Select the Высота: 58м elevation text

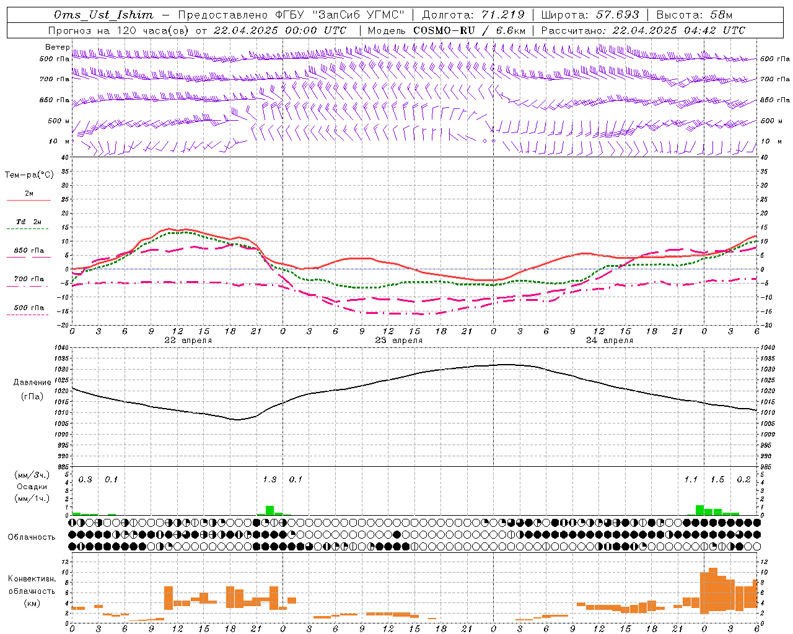694,15
